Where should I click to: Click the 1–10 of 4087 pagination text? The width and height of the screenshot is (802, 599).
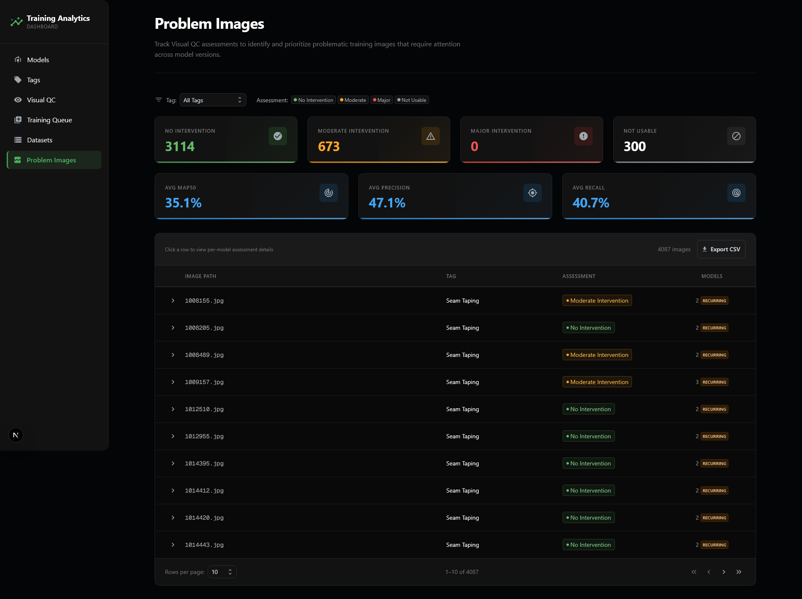pyautogui.click(x=462, y=572)
